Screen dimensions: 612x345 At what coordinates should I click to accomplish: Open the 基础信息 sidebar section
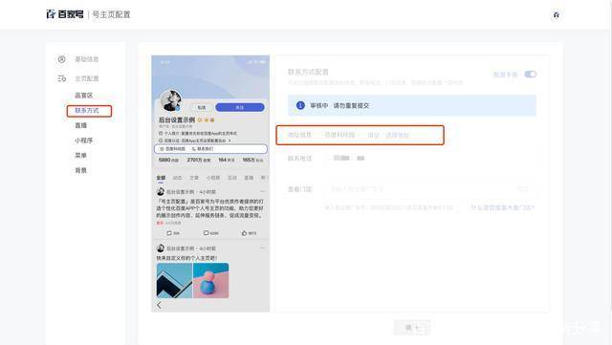pos(86,59)
